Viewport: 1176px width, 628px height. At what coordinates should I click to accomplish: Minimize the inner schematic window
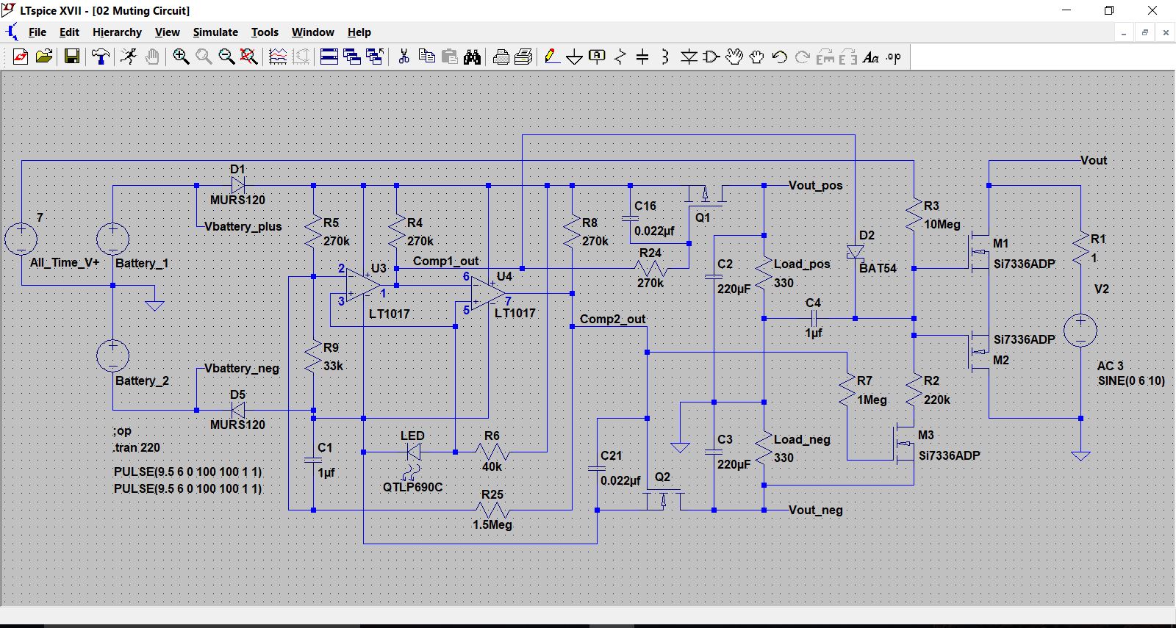point(1124,32)
